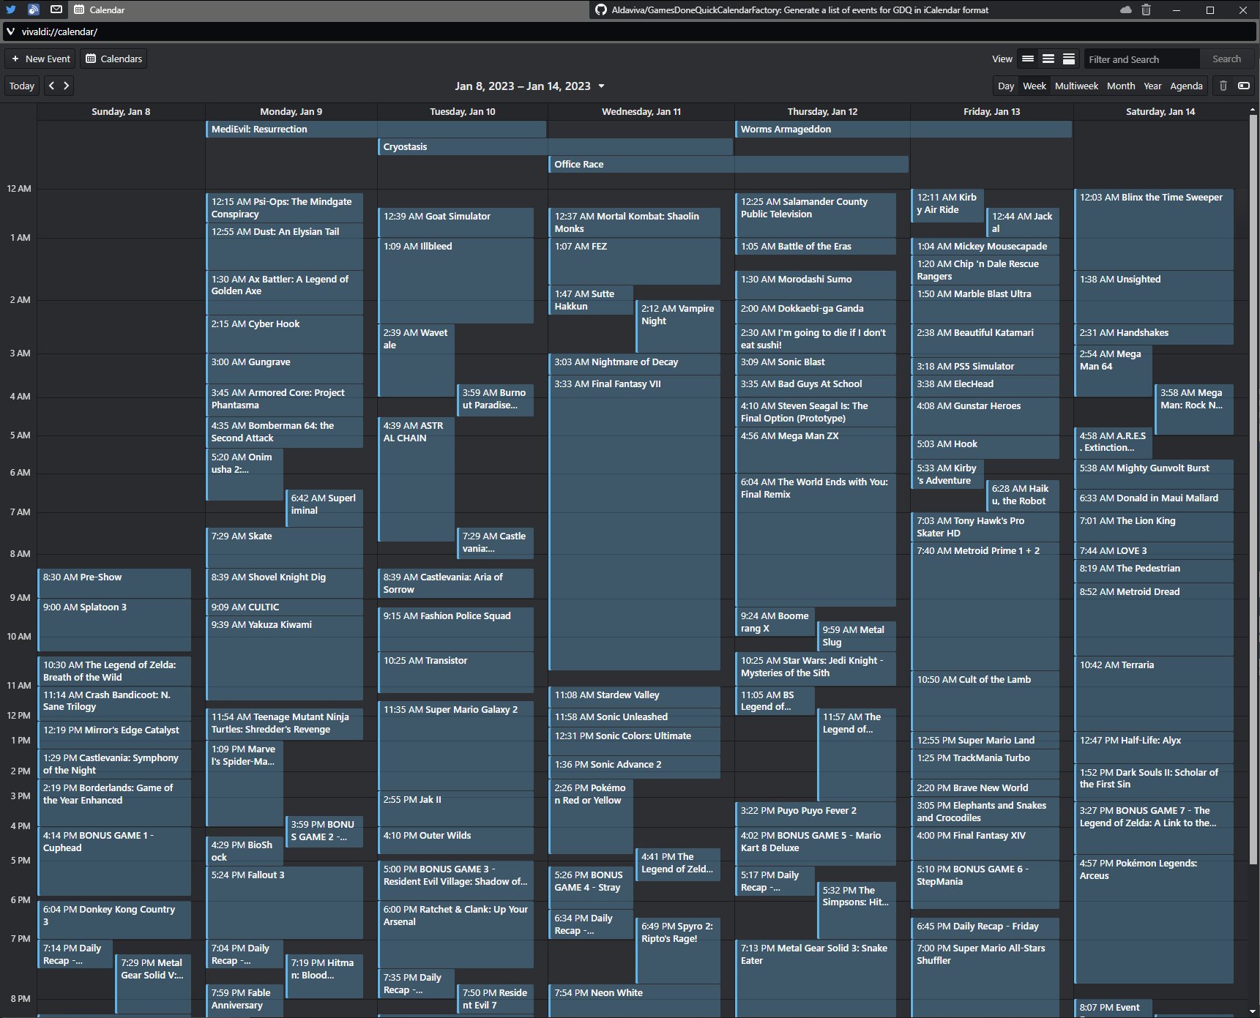
Task: Click the vivaldi://calendar/ address field
Action: 630,31
